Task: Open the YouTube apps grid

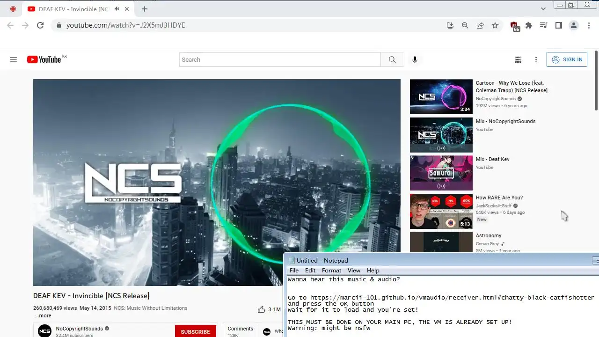Action: pos(518,59)
